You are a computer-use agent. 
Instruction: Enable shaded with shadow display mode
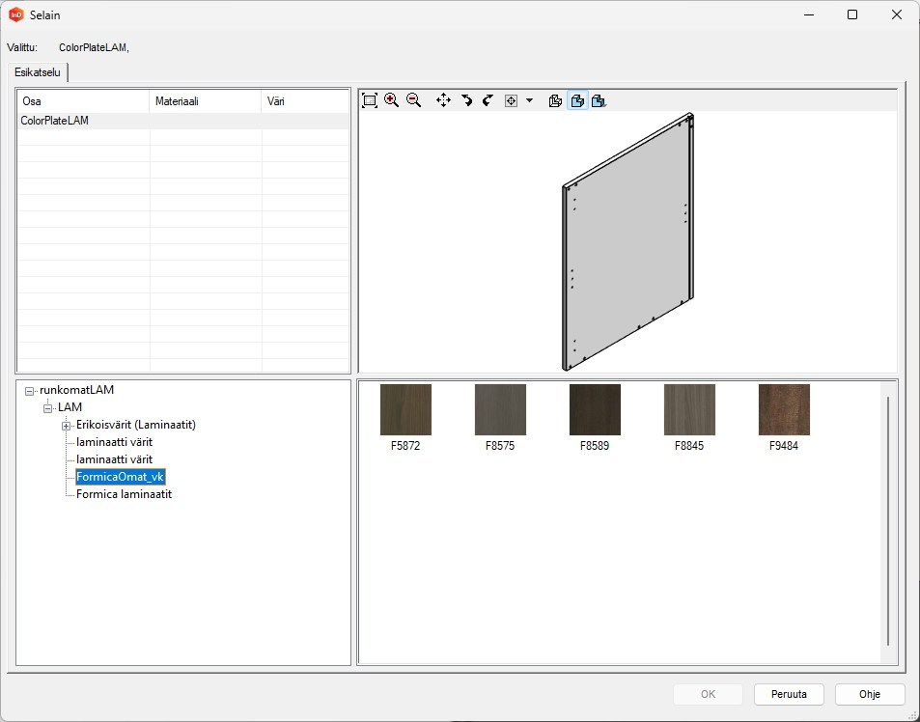(599, 100)
